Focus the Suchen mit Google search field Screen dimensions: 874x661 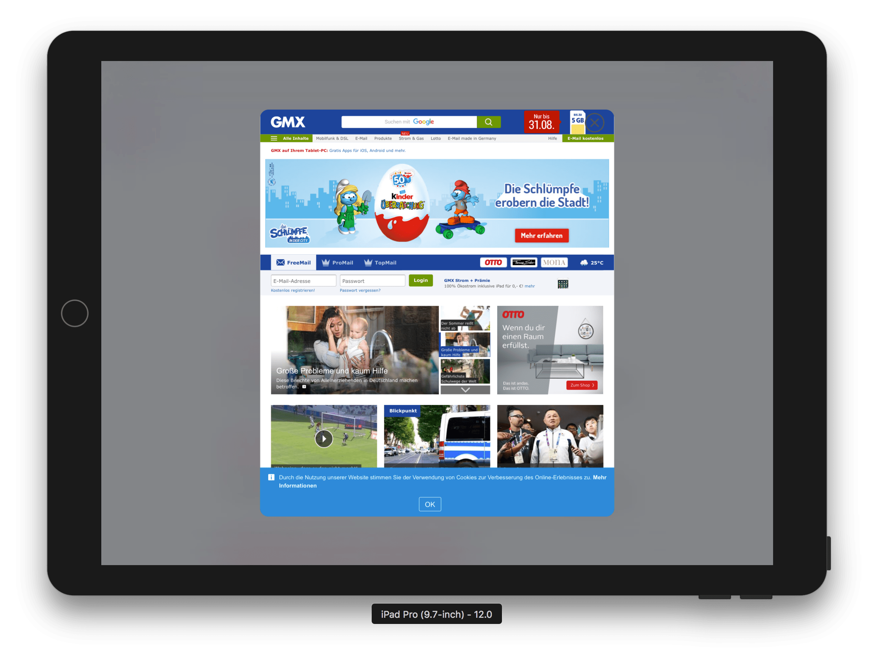(409, 122)
